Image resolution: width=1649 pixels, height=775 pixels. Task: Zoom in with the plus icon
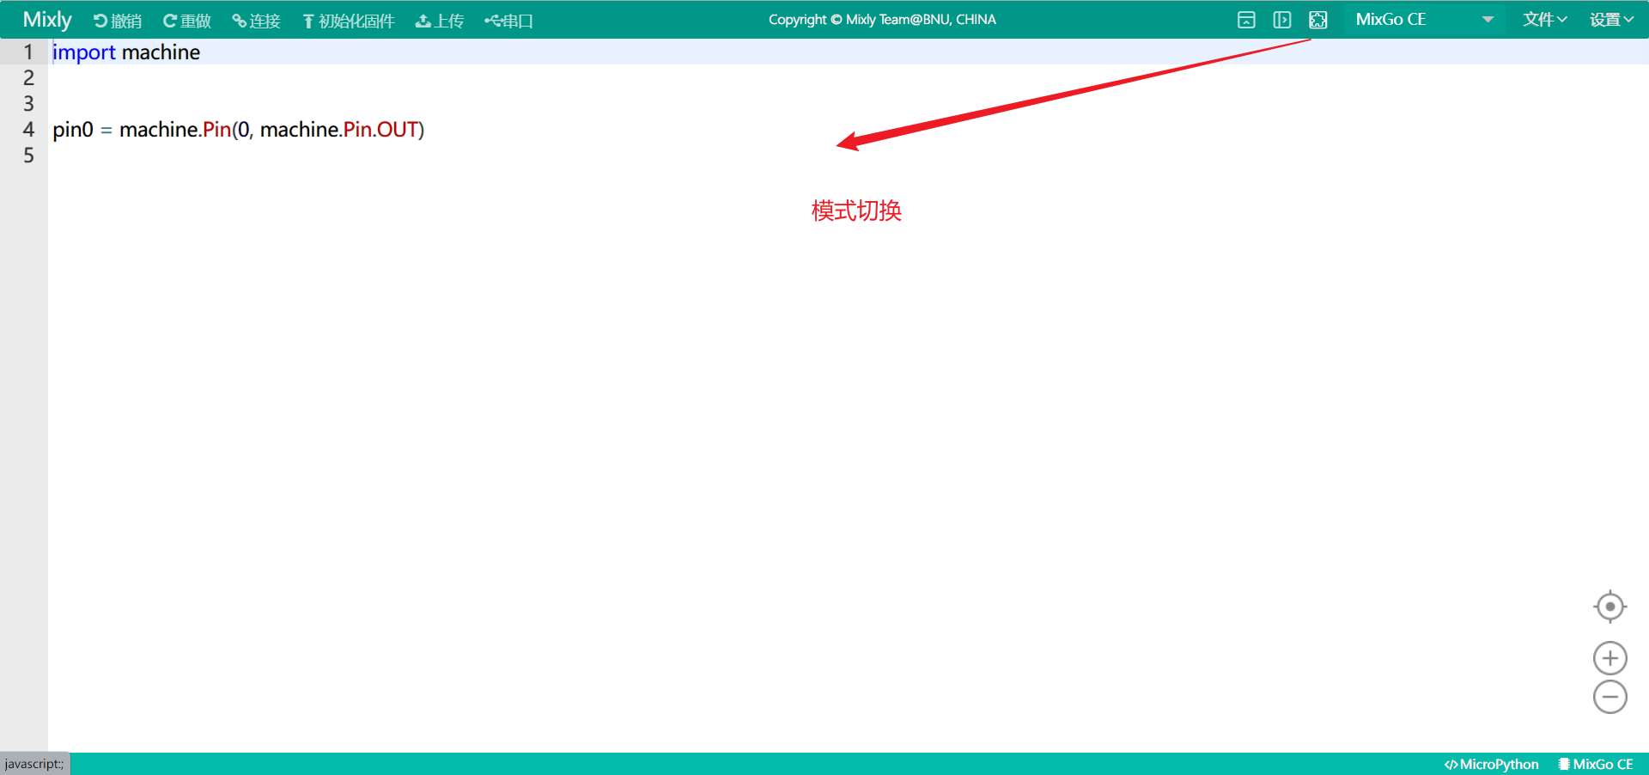click(x=1610, y=658)
